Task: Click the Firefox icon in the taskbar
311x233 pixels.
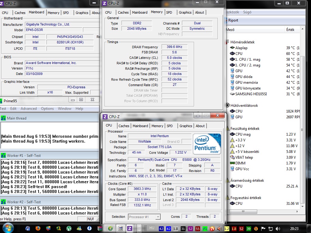Action: click(x=38, y=228)
